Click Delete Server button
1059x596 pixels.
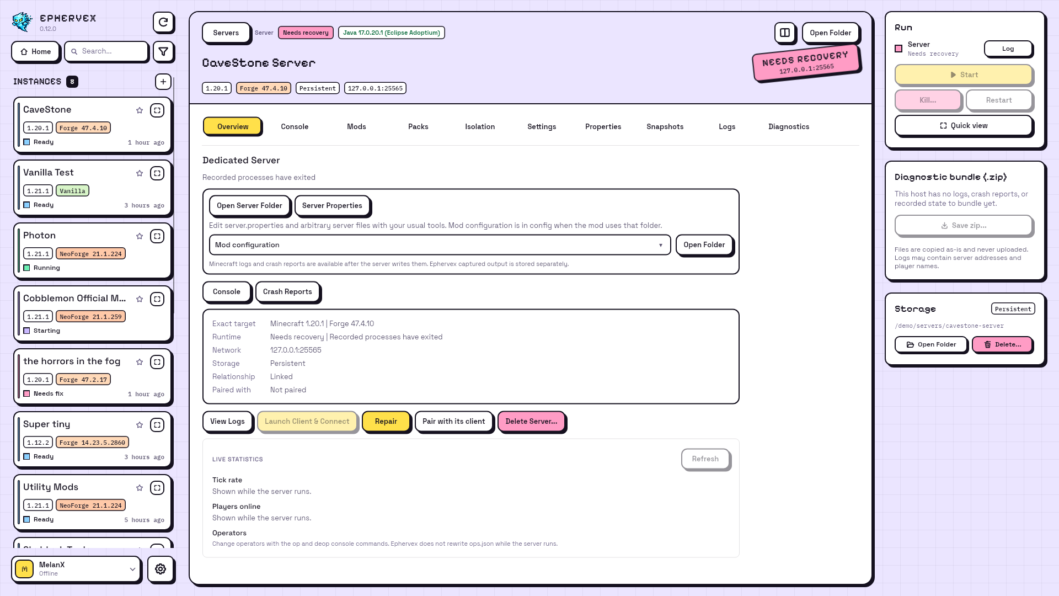tap(531, 421)
